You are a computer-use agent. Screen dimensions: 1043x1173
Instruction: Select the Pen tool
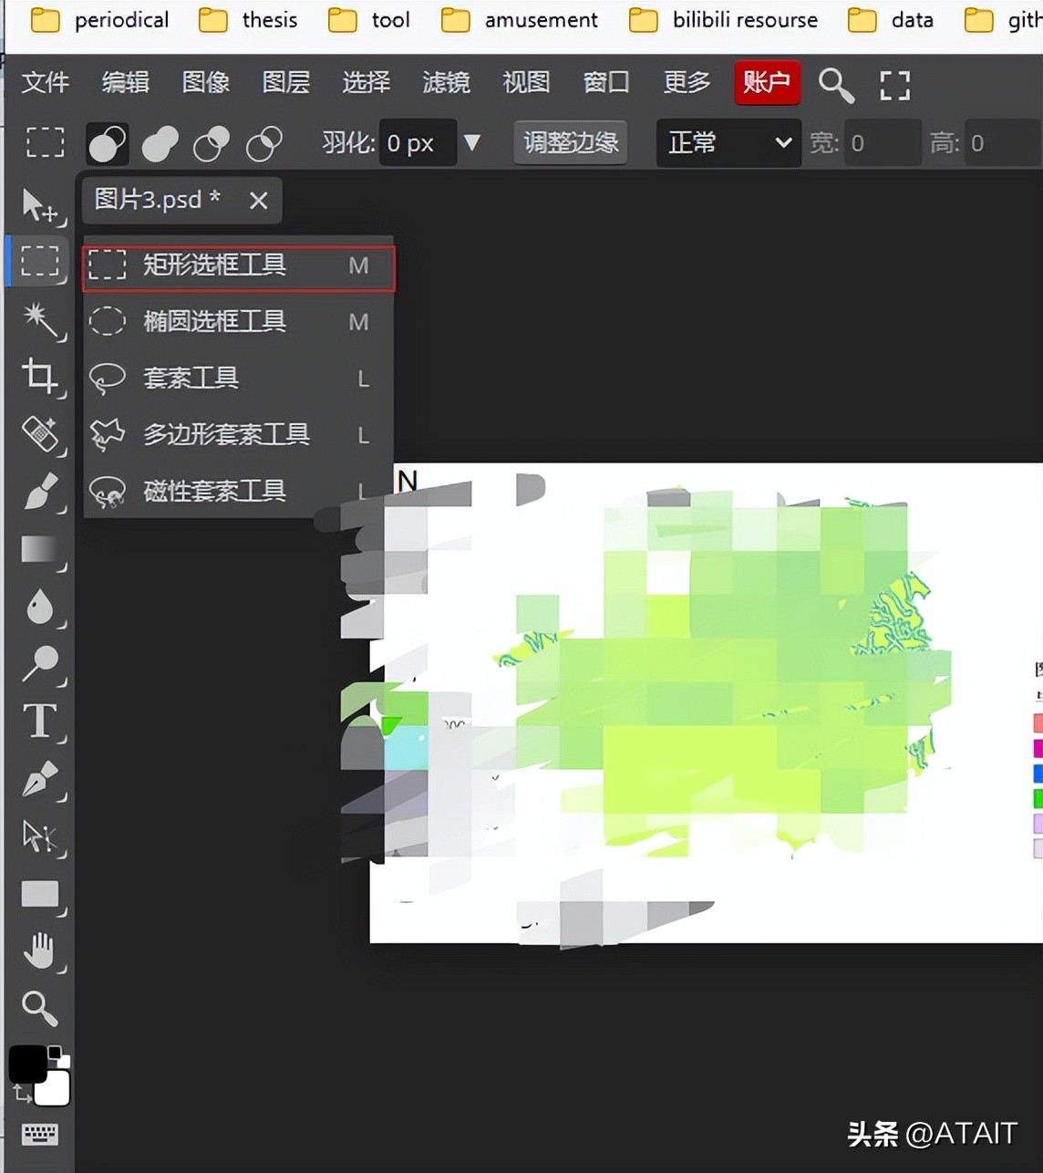coord(41,780)
